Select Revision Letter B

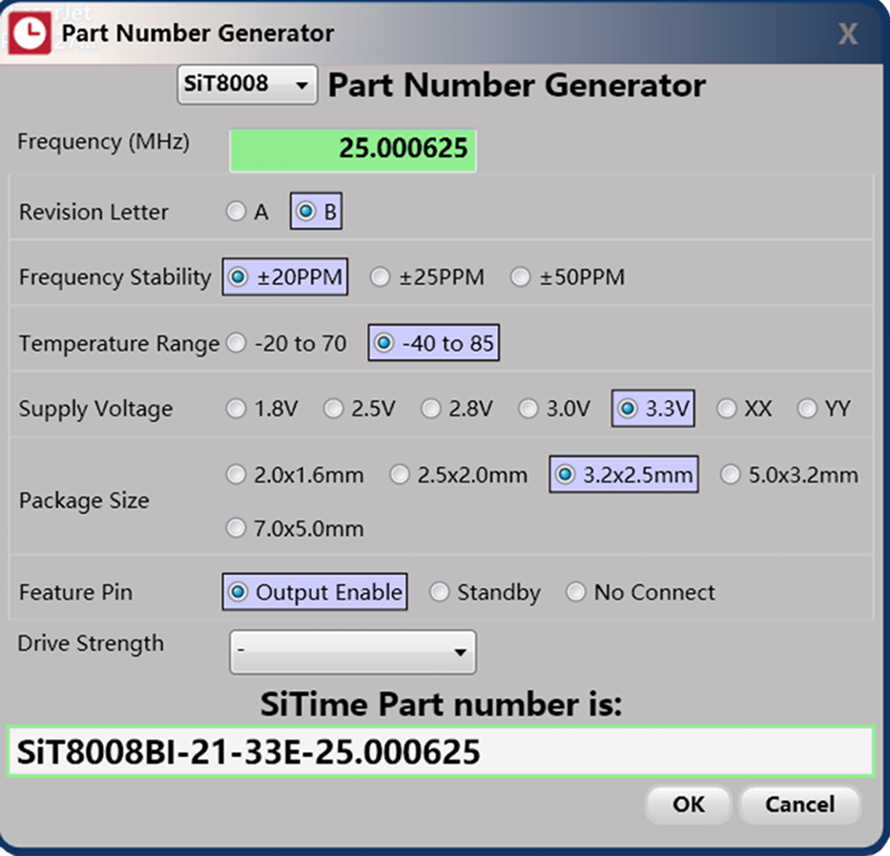tap(316, 211)
